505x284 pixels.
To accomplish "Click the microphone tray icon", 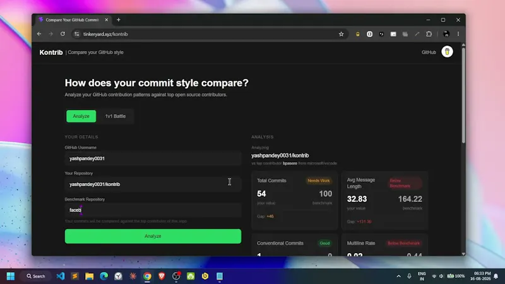I will click(x=409, y=276).
